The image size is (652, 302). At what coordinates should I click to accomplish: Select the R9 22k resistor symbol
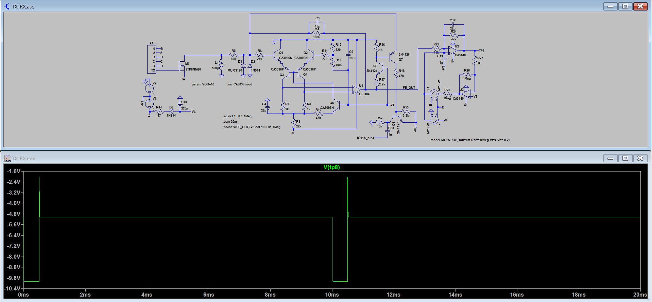[293, 124]
